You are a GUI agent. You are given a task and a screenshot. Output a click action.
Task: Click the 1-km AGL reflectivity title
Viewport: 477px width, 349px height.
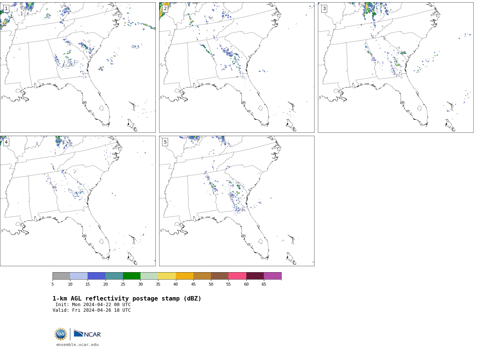click(127, 299)
